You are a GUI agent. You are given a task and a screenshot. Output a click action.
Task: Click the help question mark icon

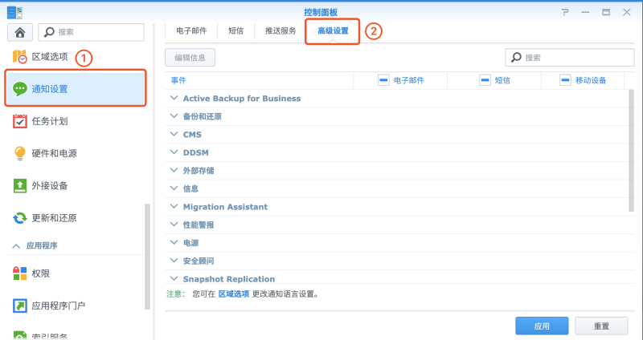coord(565,12)
